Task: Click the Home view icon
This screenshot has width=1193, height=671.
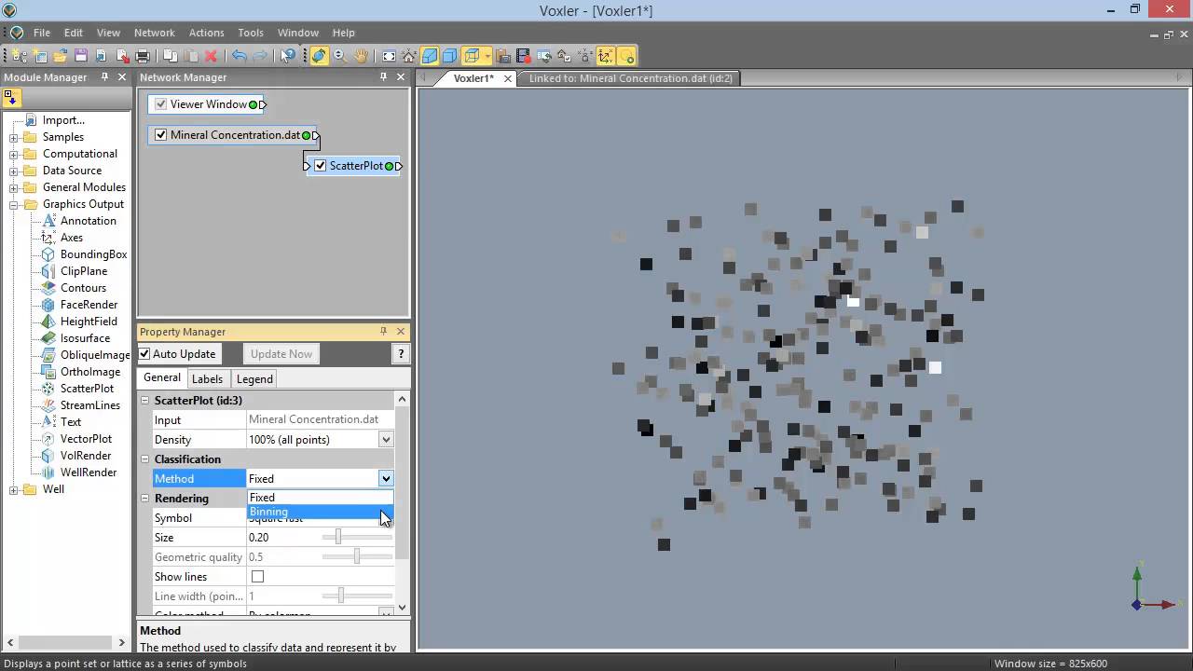Action: pyautogui.click(x=409, y=56)
